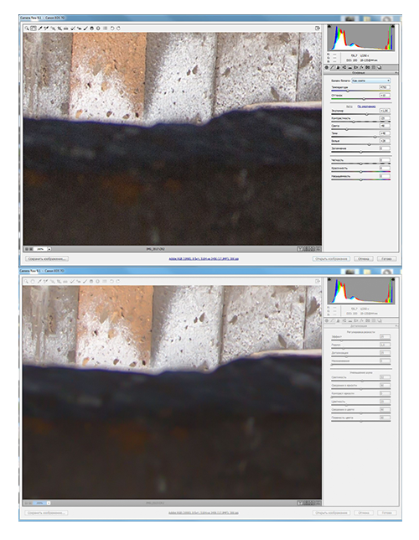This screenshot has width=419, height=540.
Task: Click the Открыть изображение button in the top window
Action: tap(331, 258)
